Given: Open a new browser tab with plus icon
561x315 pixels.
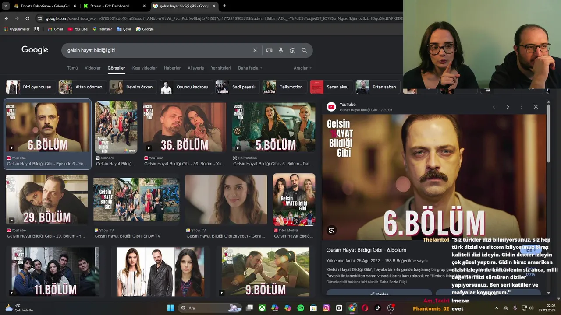Looking at the screenshot, I should click(x=224, y=6).
